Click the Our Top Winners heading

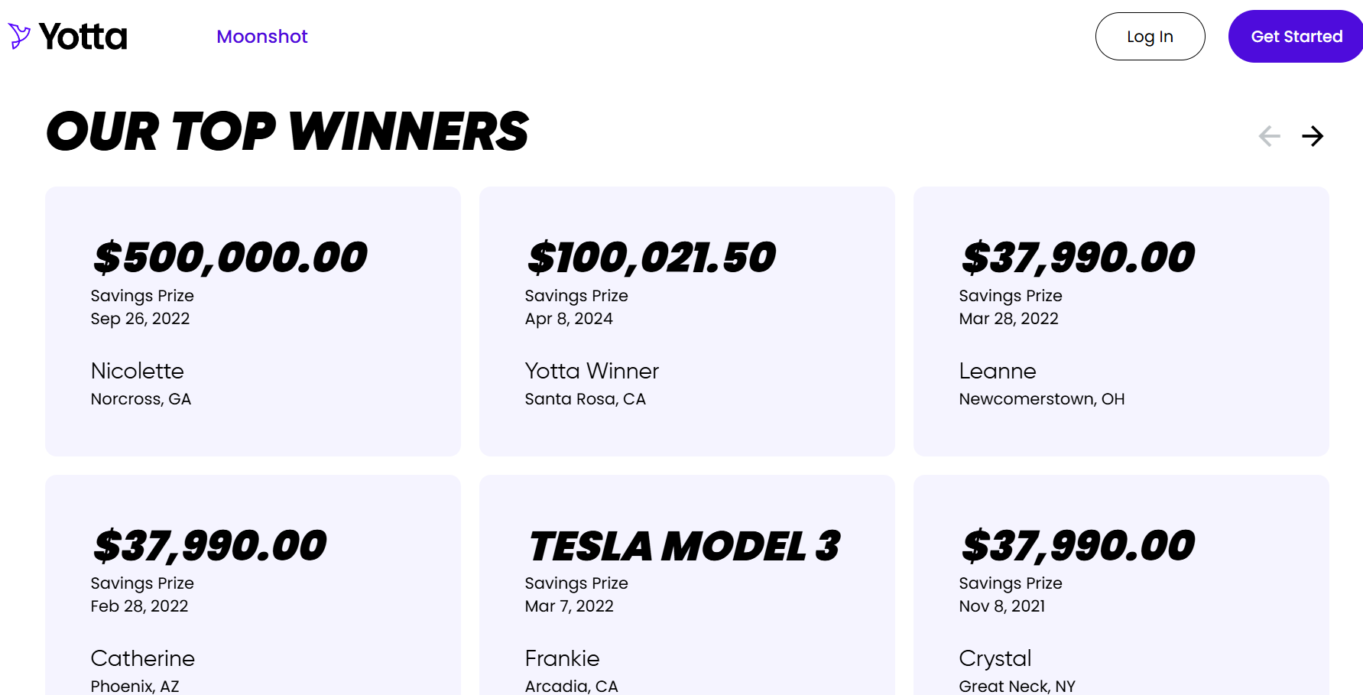click(x=287, y=132)
